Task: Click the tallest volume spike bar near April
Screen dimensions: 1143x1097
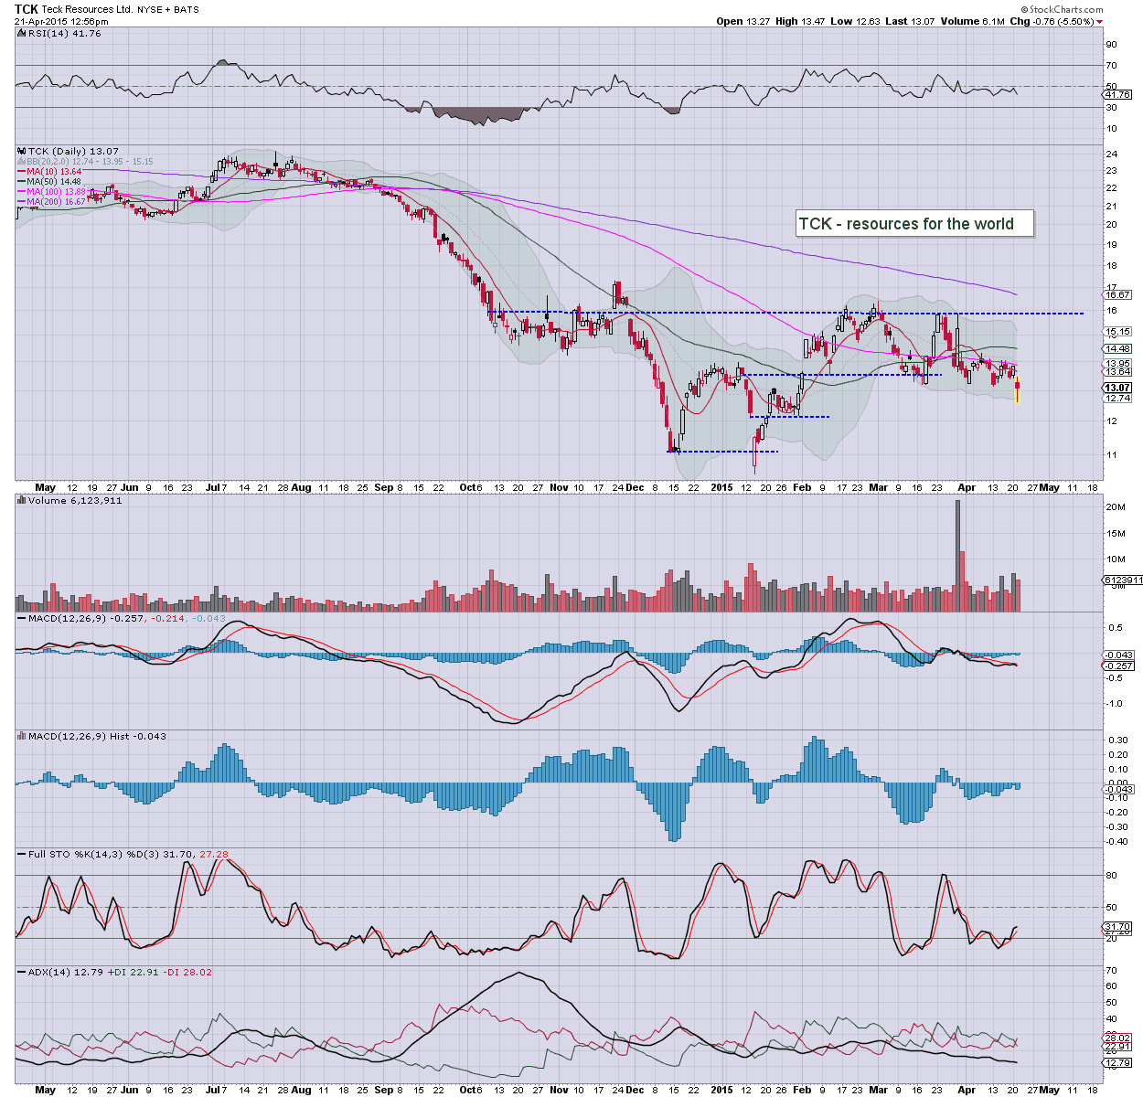Action: click(957, 556)
